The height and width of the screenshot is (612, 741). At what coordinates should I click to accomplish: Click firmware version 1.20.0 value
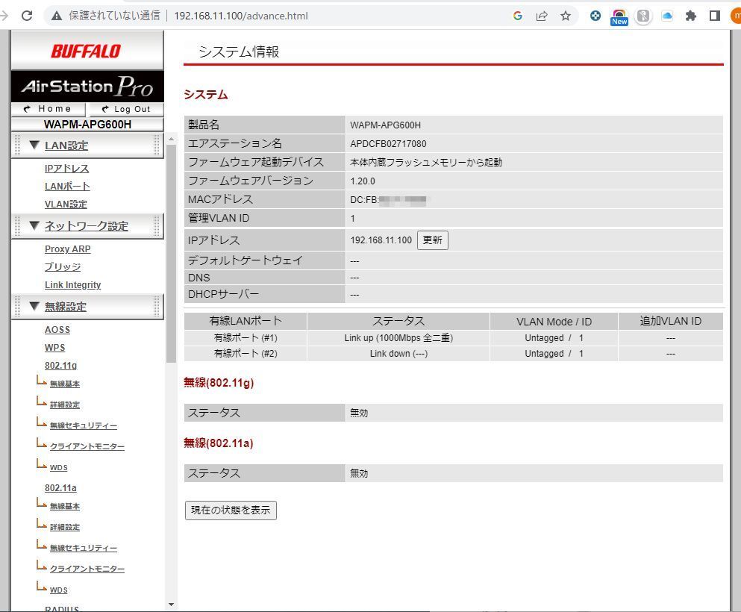pyautogui.click(x=363, y=181)
